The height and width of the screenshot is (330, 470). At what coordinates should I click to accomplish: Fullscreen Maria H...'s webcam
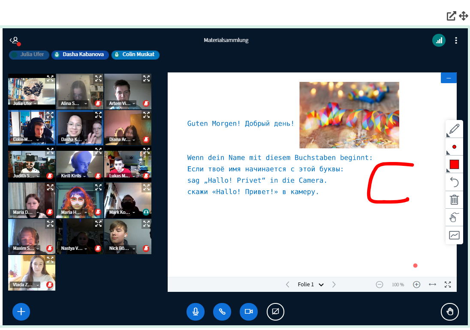tap(98, 187)
